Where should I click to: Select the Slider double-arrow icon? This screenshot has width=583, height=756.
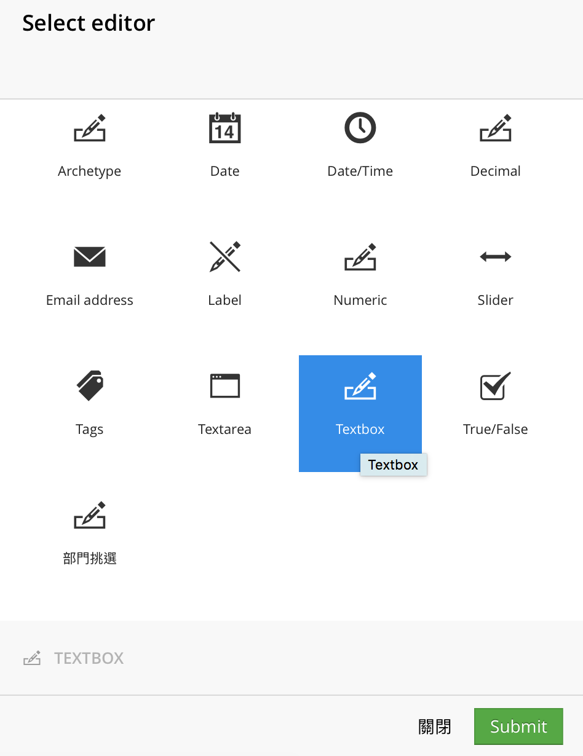(x=496, y=257)
